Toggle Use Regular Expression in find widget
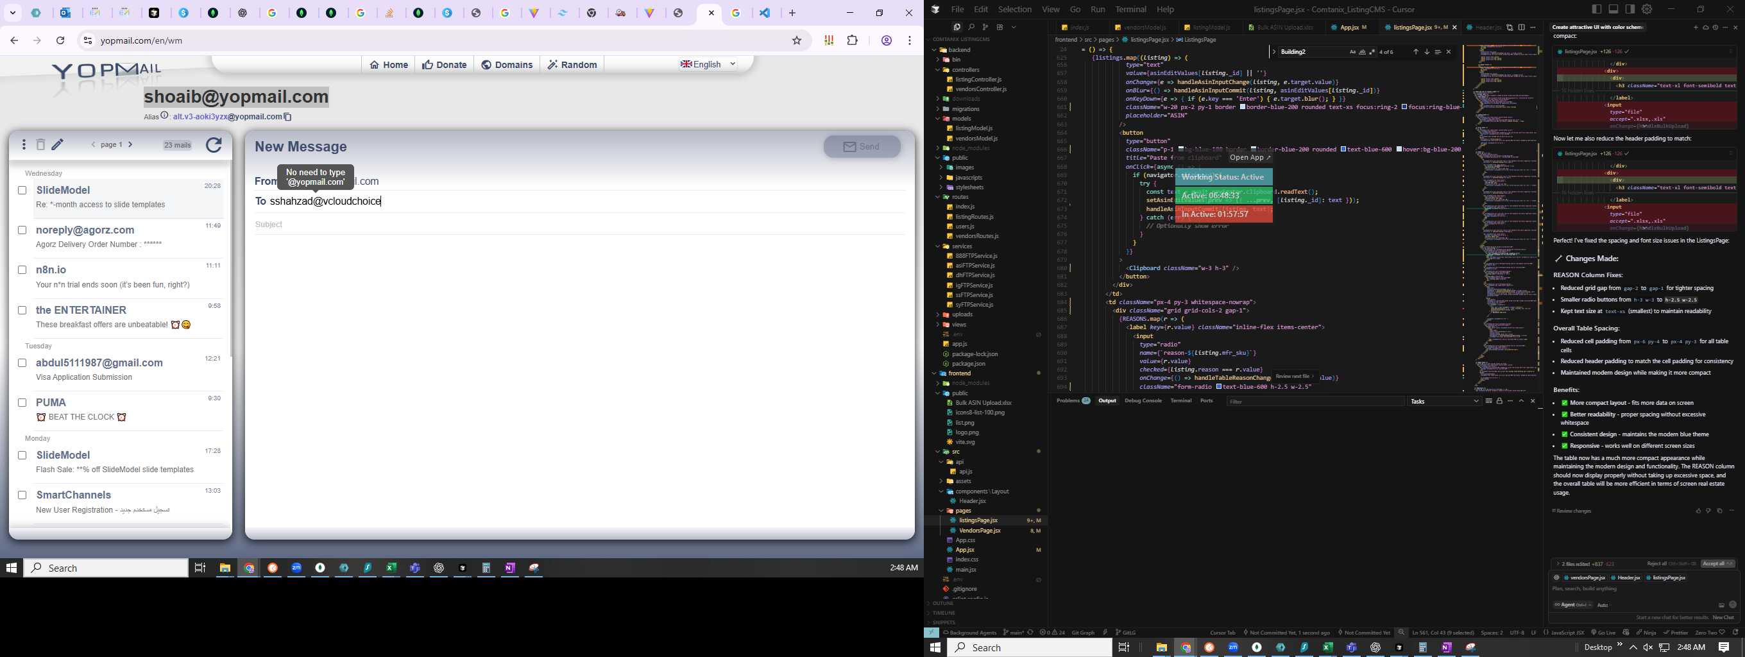 [1372, 52]
